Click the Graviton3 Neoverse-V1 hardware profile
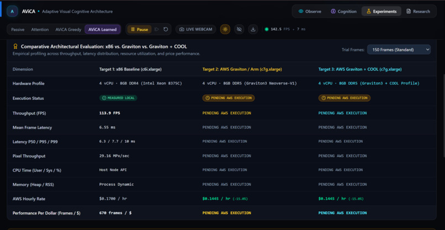 (x=250, y=83)
